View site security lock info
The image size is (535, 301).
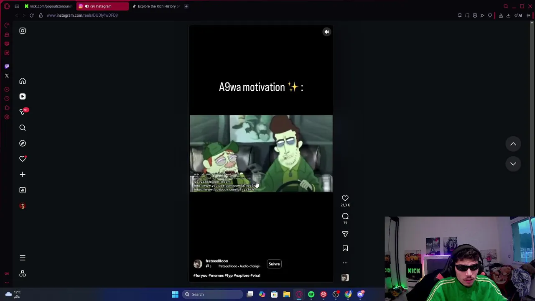pos(41,15)
